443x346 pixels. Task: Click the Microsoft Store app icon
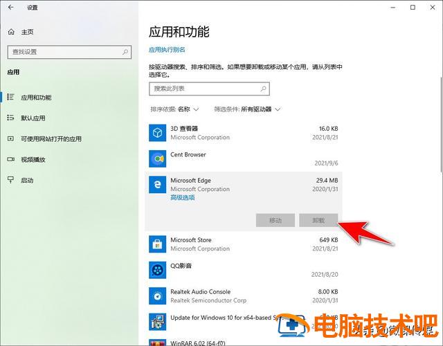pos(157,244)
